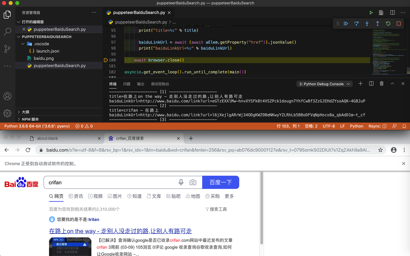Click the Baidu image search camera icon
Image resolution: width=410 pixels, height=256 pixels.
click(193, 182)
